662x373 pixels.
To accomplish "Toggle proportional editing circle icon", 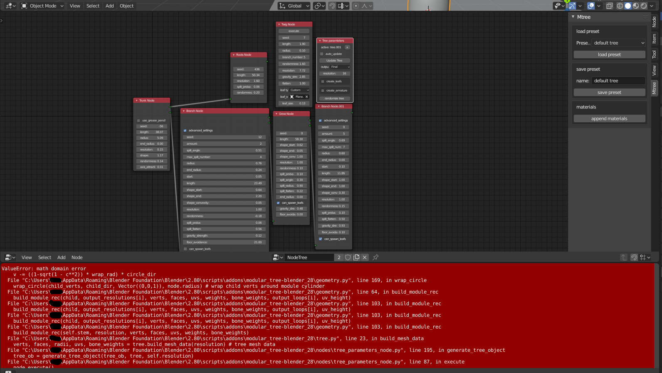I will [x=356, y=6].
